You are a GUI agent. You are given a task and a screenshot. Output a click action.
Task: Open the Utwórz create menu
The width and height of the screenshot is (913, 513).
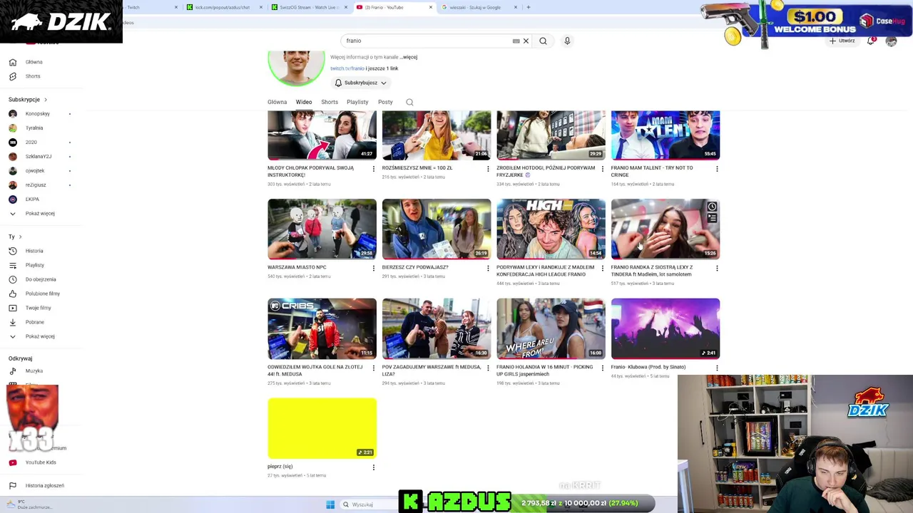pyautogui.click(x=842, y=41)
